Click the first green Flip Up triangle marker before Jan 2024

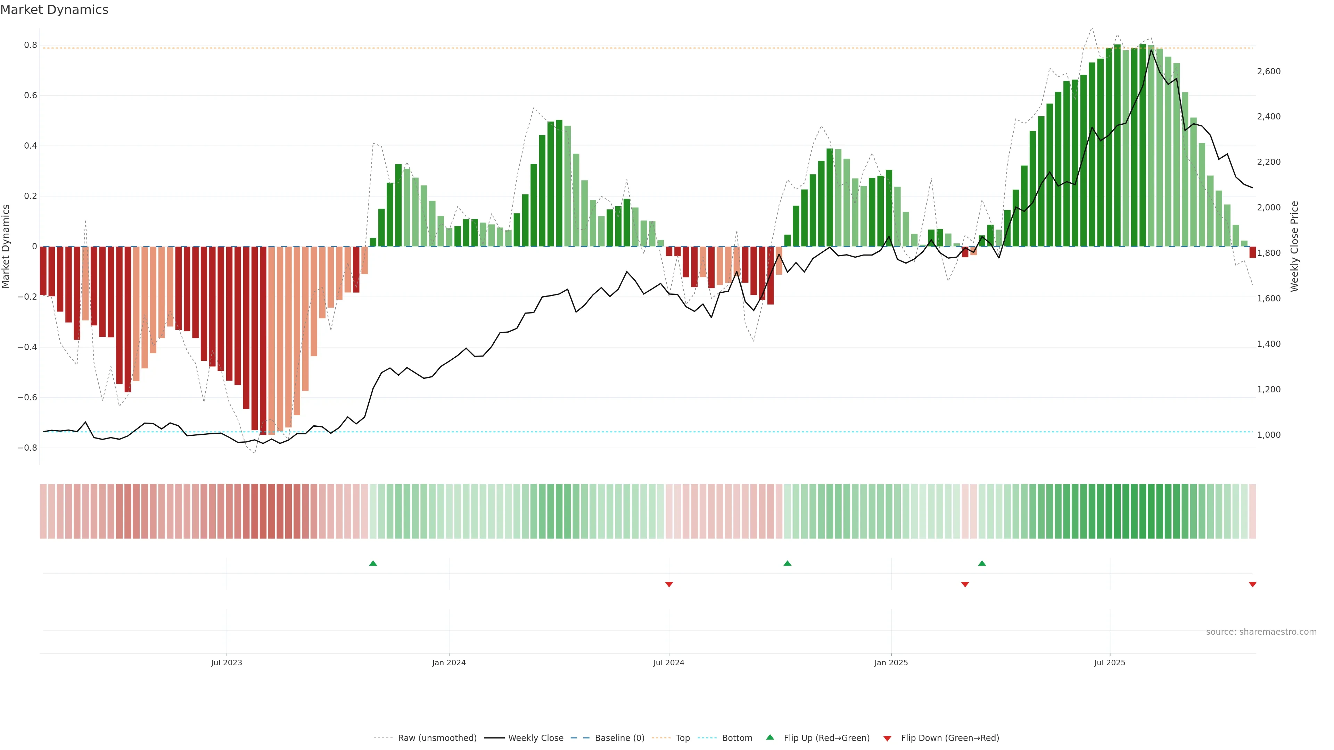coord(373,563)
